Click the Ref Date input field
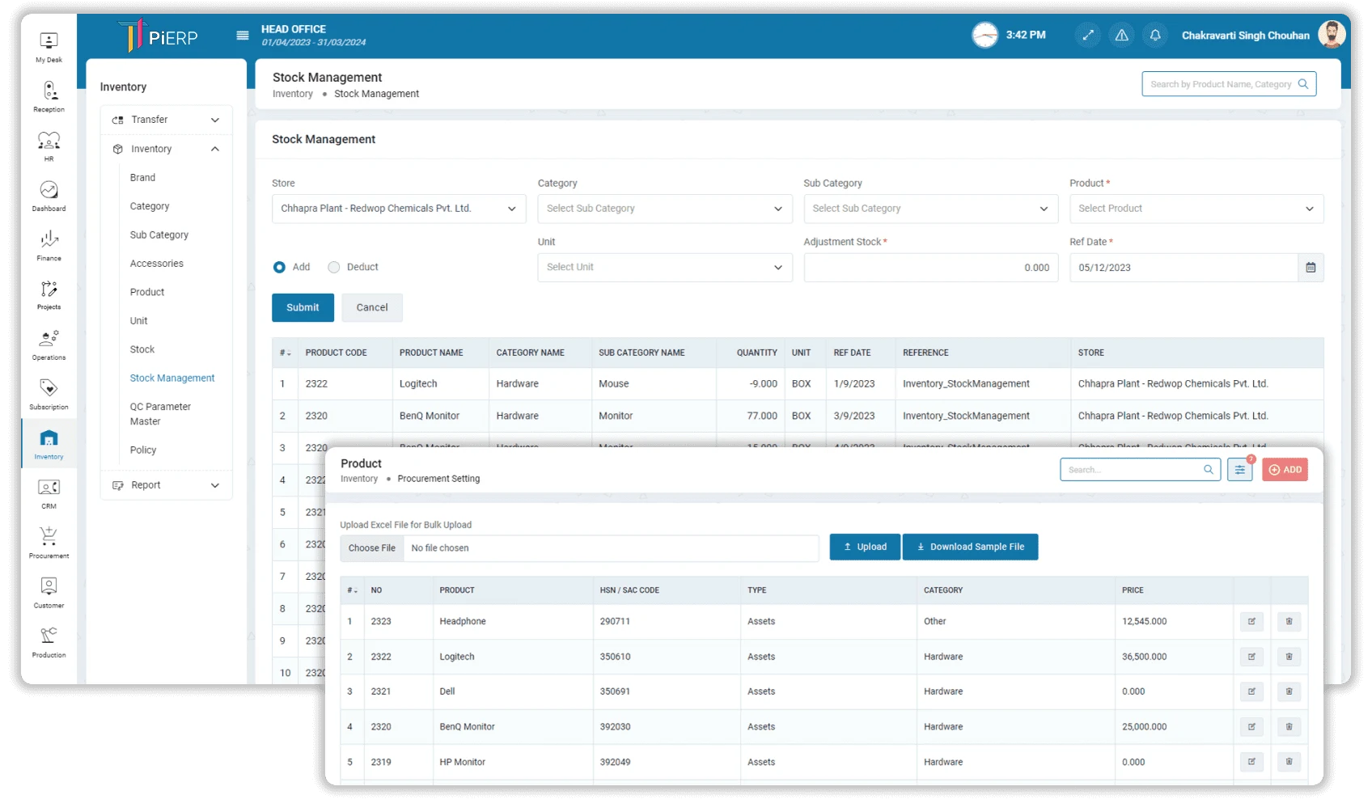The image size is (1372, 799). pos(1184,268)
